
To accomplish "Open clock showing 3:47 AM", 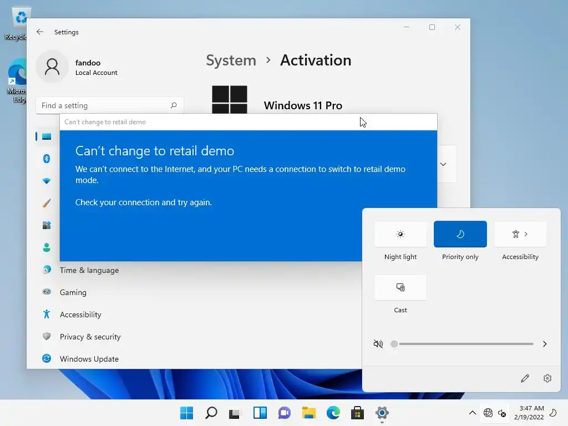I will (x=529, y=413).
